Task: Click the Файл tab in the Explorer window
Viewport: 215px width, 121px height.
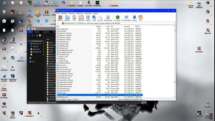Action: tap(30, 32)
